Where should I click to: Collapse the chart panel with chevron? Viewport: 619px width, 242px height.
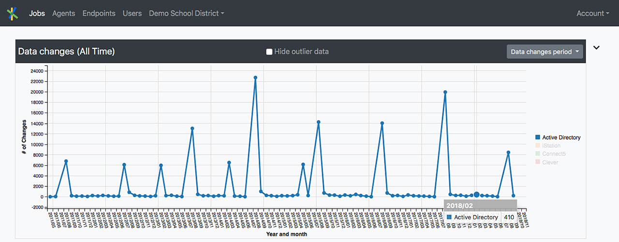596,47
